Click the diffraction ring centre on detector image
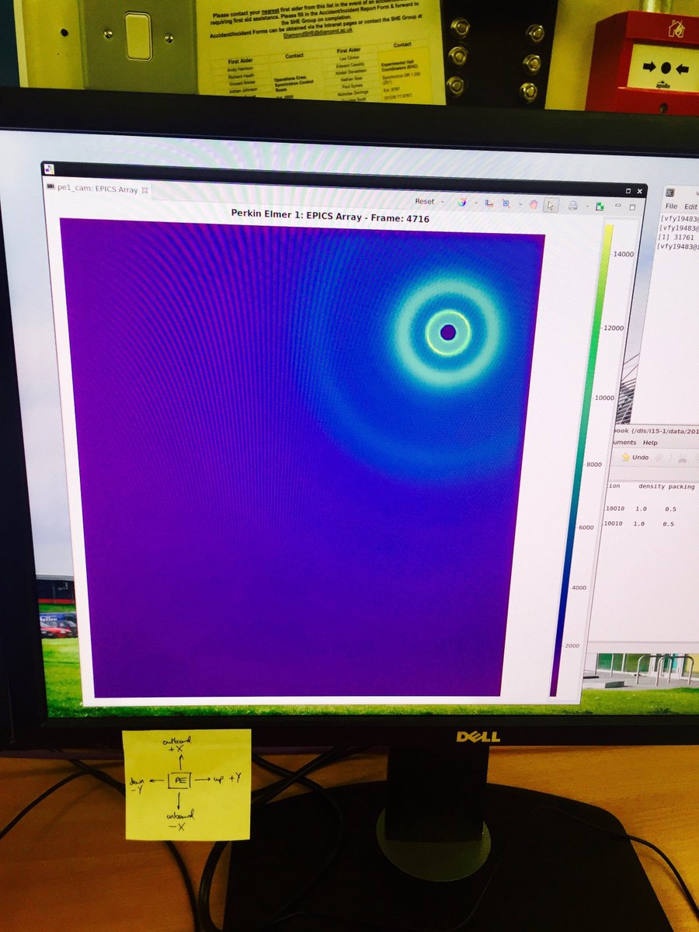699x932 pixels. pos(448,332)
